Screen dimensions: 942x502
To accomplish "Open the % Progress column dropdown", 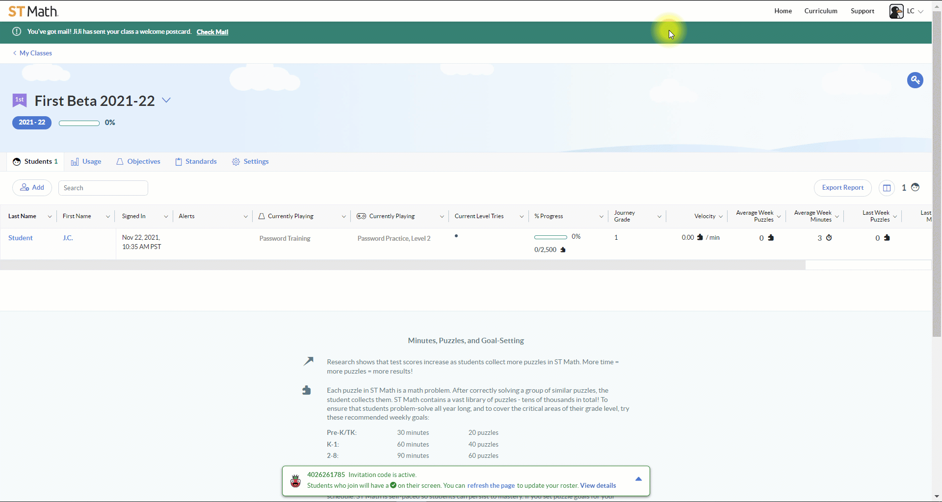I will pyautogui.click(x=601, y=217).
